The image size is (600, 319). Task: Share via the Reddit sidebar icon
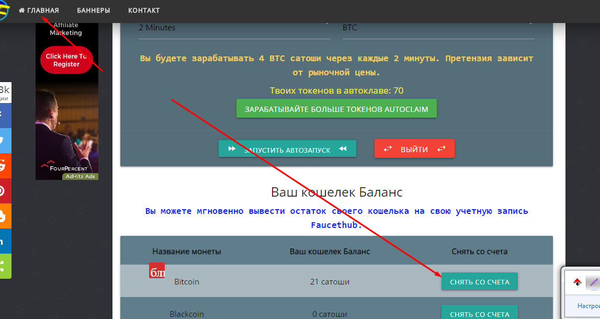pyautogui.click(x=5, y=166)
